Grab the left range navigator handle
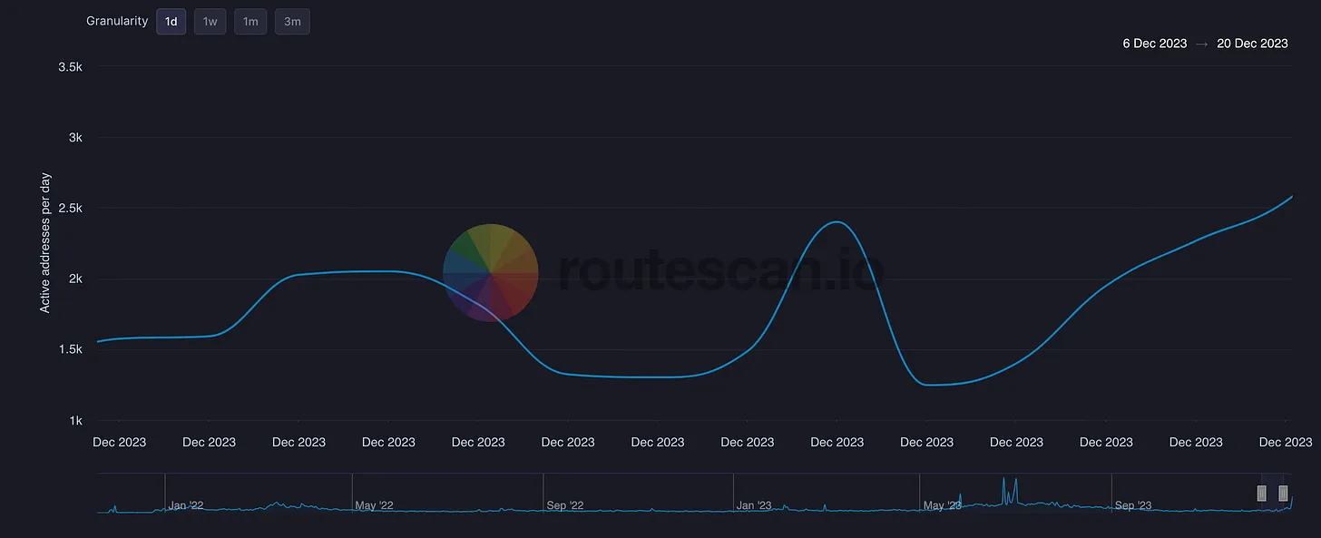1321x538 pixels. (x=1261, y=493)
